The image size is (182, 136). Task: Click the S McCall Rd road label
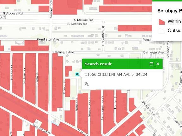83,20
